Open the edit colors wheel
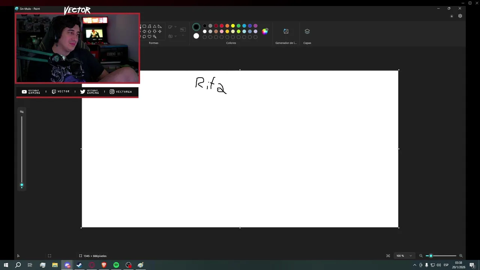The image size is (480, 270). point(265,31)
